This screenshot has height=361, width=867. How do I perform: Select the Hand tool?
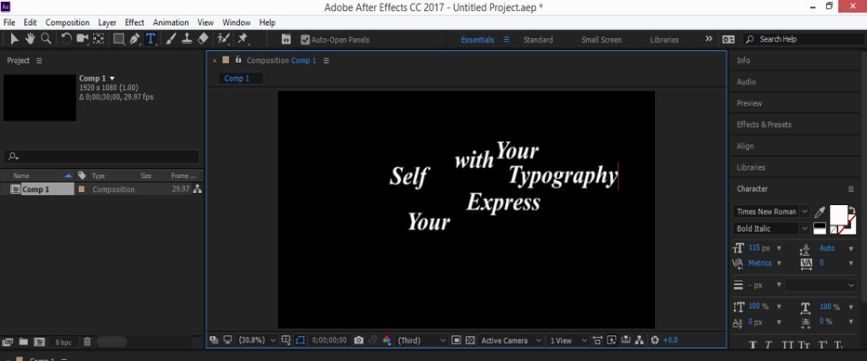(31, 39)
